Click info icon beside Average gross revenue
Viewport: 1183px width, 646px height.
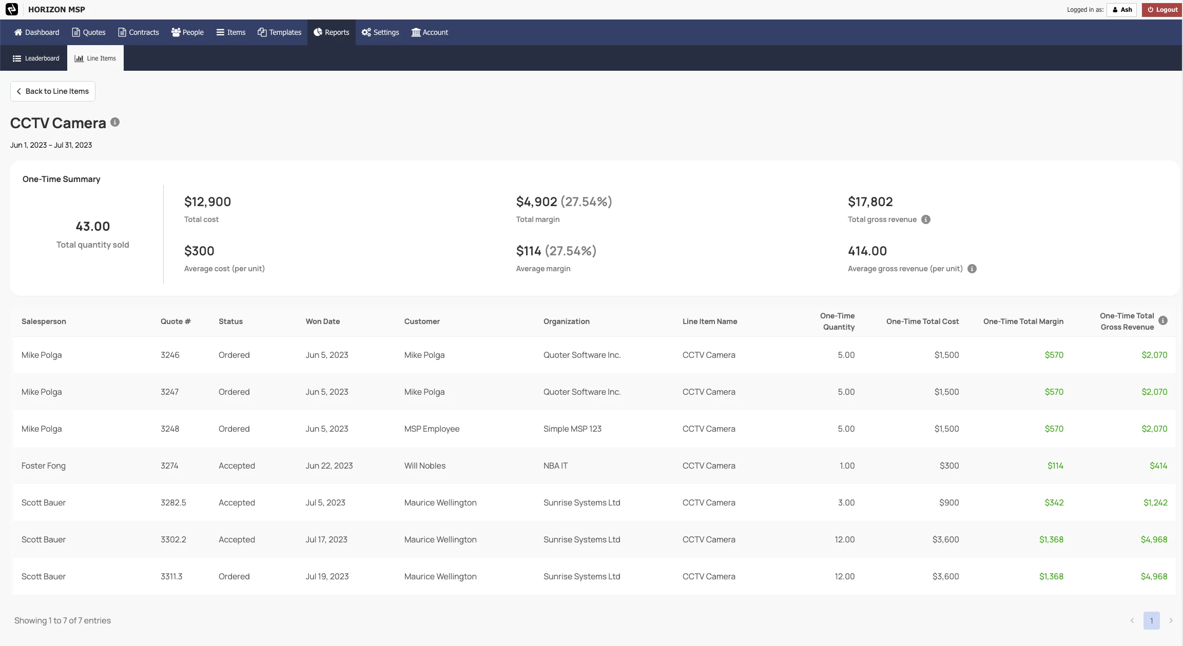[972, 269]
